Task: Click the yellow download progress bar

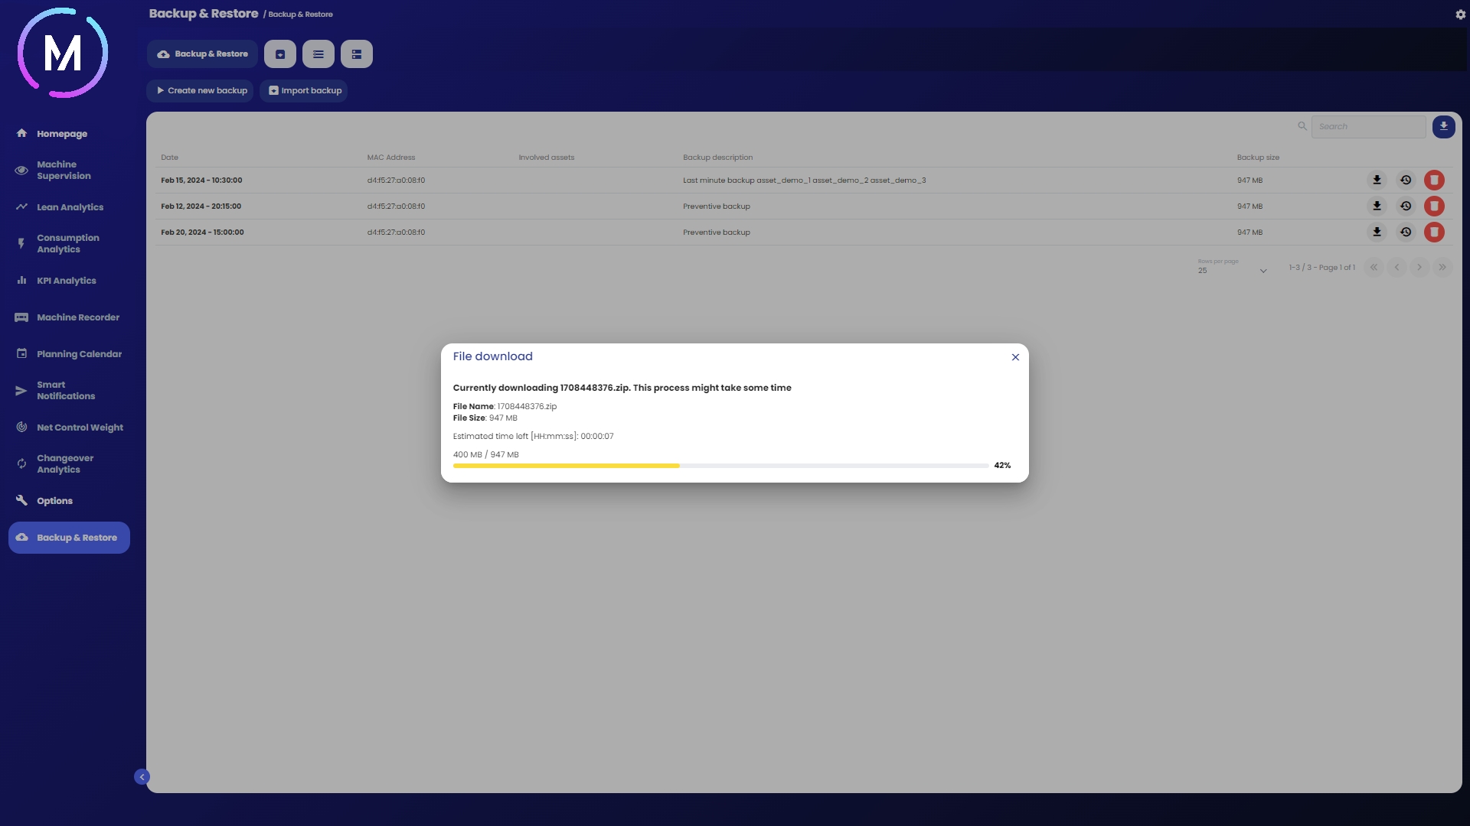Action: 566,466
